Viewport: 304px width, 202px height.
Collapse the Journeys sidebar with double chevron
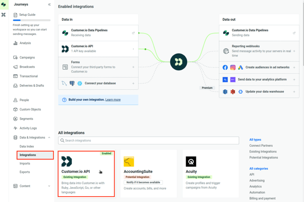pyautogui.click(x=49, y=5)
